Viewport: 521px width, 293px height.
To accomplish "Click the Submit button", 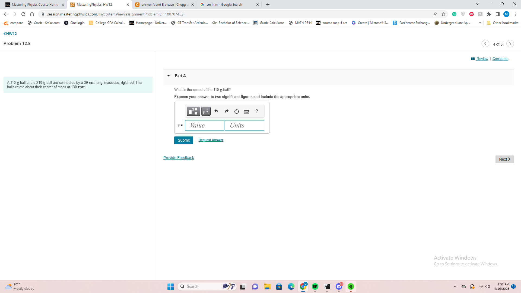I will click(x=183, y=140).
